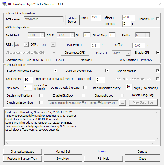
Task: Toggle Sync on startup checkbox
Action: coord(158,71)
